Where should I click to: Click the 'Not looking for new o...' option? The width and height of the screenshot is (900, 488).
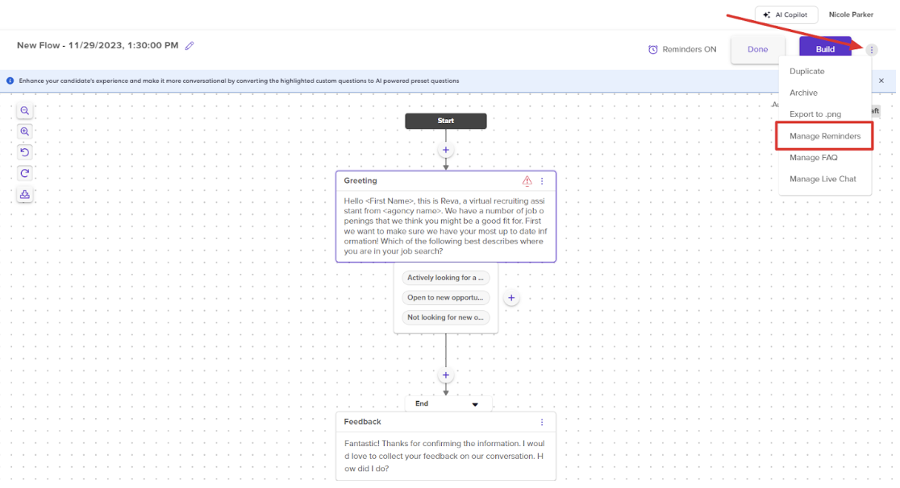click(445, 317)
